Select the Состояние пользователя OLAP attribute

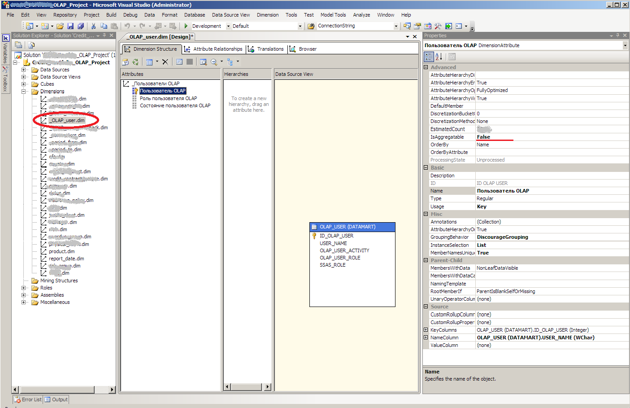175,105
